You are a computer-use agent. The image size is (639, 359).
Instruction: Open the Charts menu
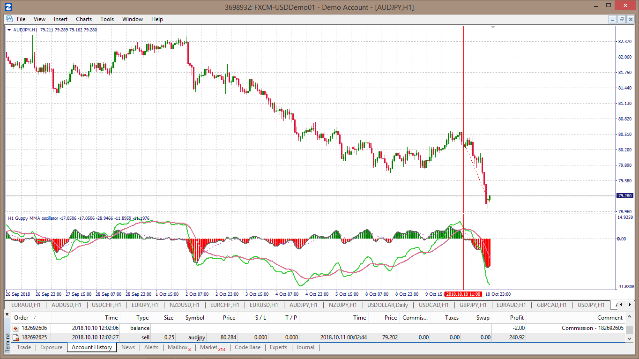(84, 19)
